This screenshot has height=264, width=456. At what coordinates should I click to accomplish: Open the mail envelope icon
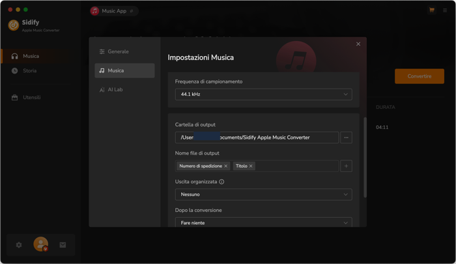63,245
